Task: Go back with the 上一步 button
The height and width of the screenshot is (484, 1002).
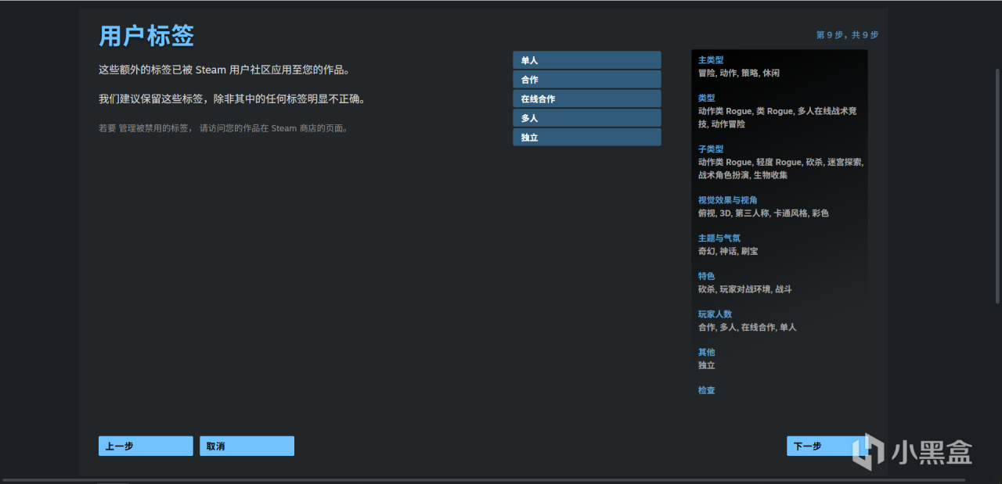Action: 146,446
